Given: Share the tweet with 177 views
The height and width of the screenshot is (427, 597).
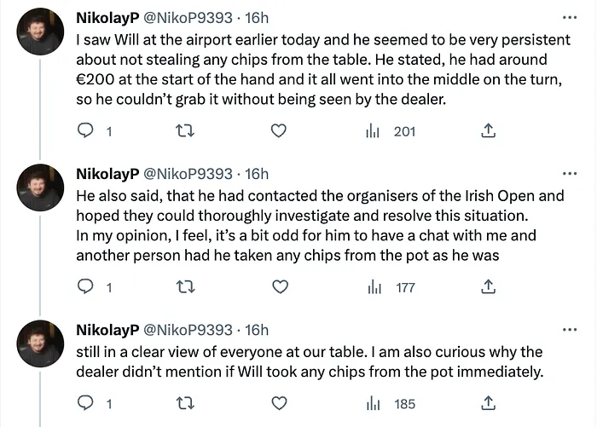Looking at the screenshot, I should [x=489, y=287].
